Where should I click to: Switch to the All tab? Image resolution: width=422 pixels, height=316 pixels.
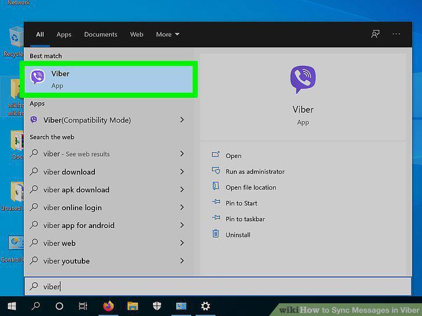click(x=40, y=34)
